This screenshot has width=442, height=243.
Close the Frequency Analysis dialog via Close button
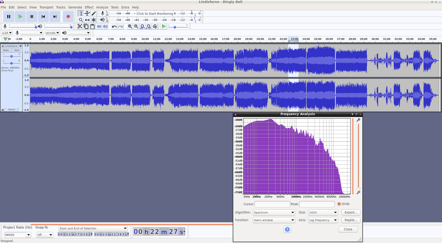click(x=348, y=229)
